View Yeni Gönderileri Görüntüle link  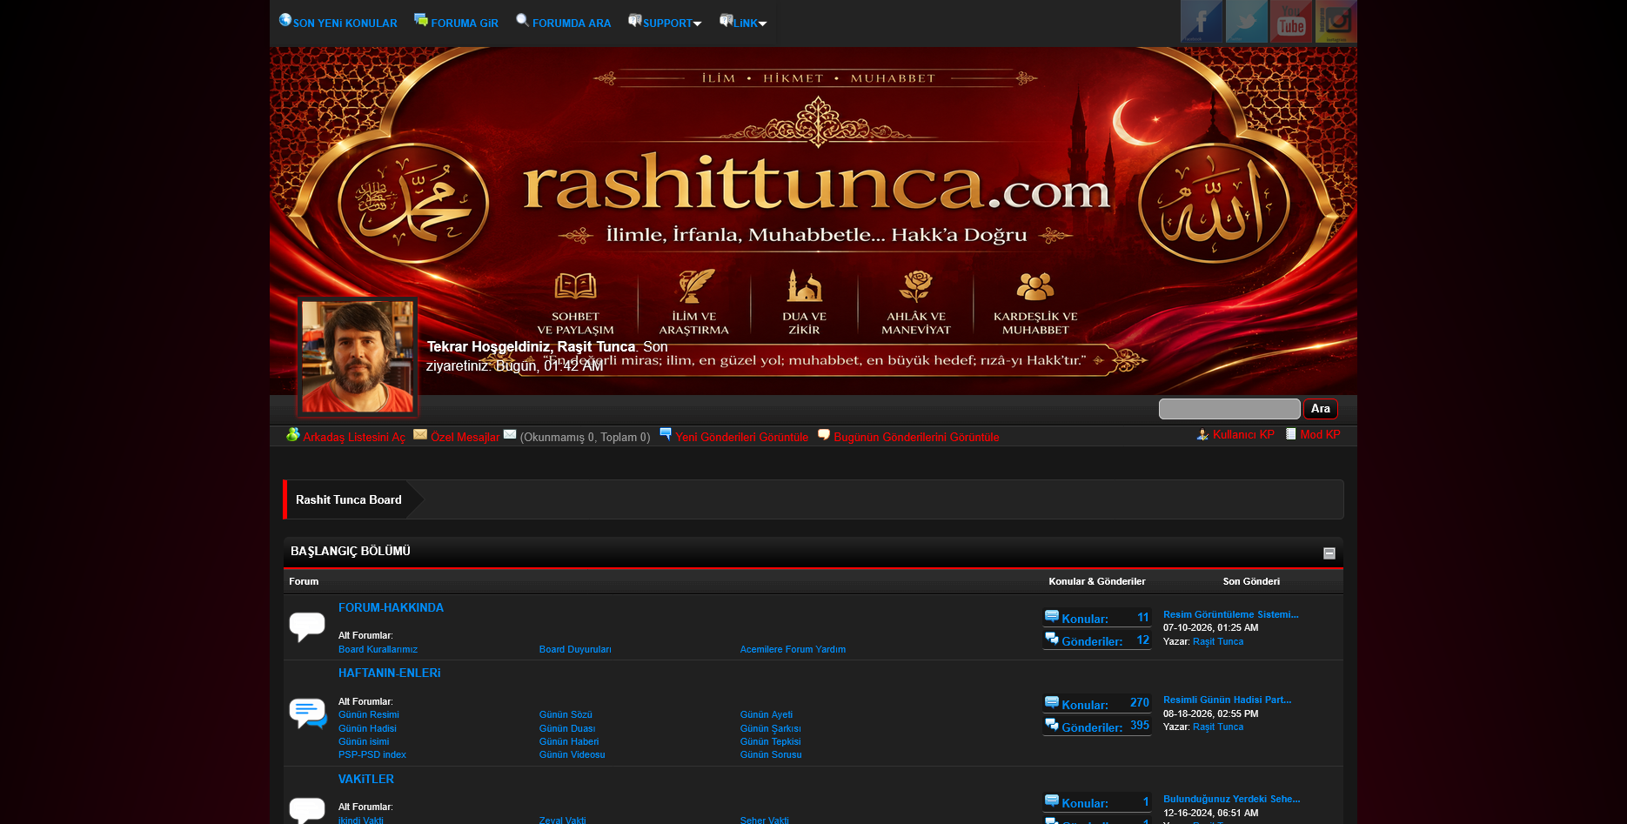pyautogui.click(x=742, y=438)
